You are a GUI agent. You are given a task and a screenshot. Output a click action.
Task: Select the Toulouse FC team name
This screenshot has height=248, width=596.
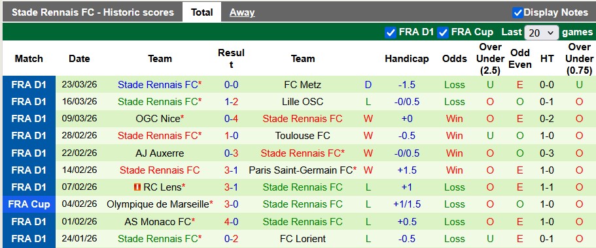(x=302, y=136)
